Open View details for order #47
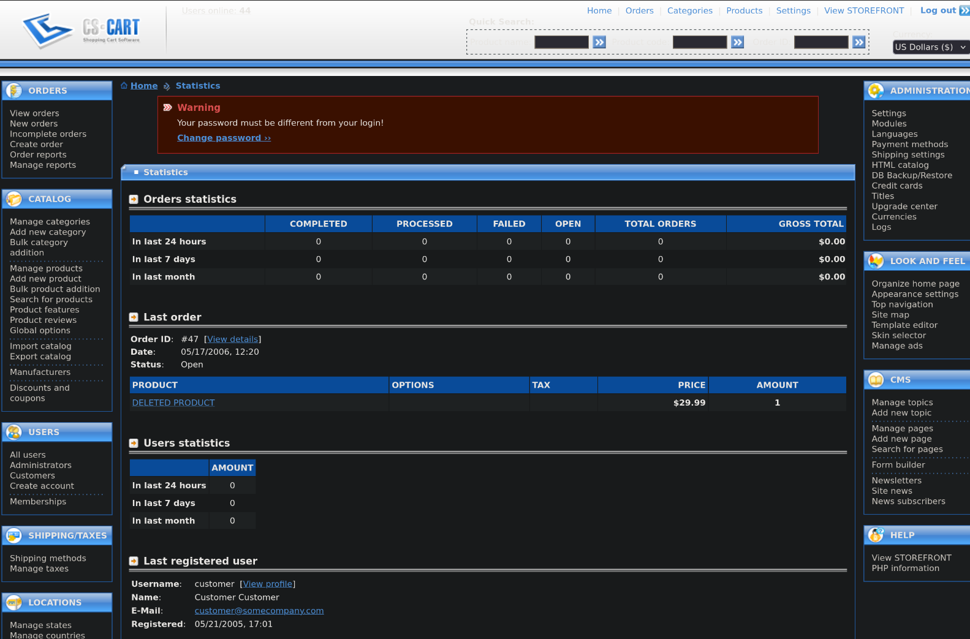 [x=232, y=339]
